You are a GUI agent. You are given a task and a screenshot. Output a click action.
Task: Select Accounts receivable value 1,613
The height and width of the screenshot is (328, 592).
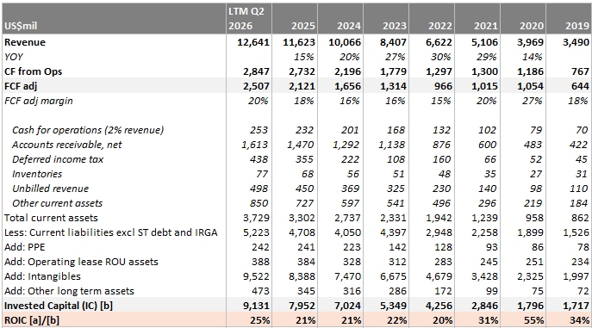[254, 145]
